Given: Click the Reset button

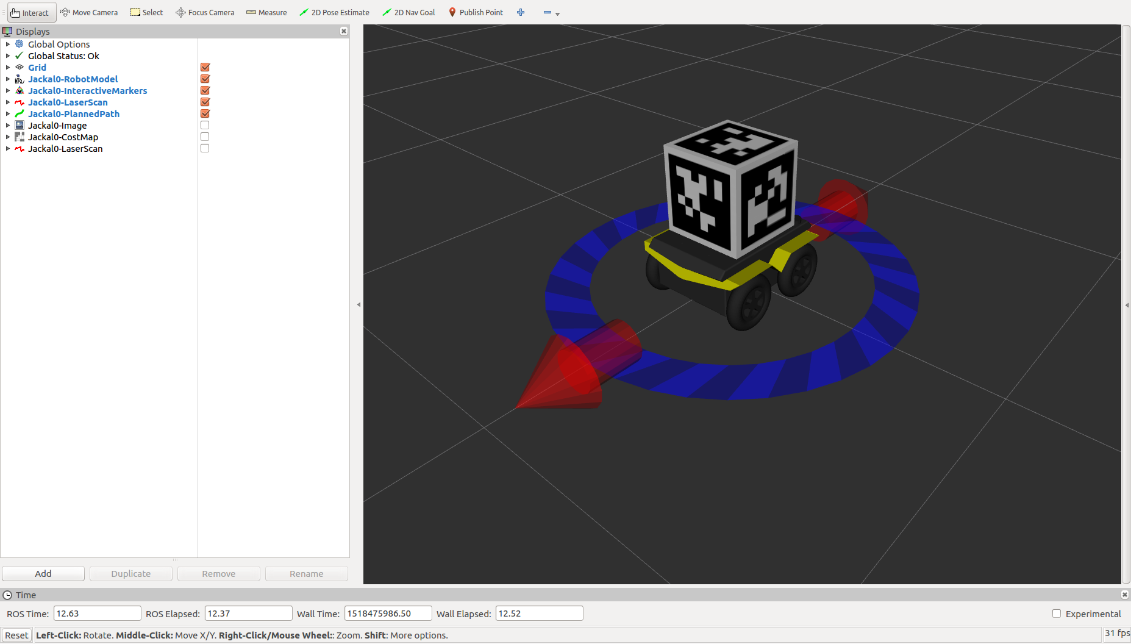Looking at the screenshot, I should 16,635.
